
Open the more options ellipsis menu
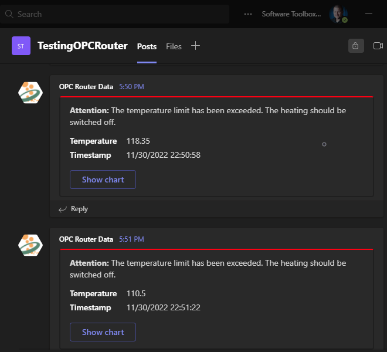coord(248,14)
